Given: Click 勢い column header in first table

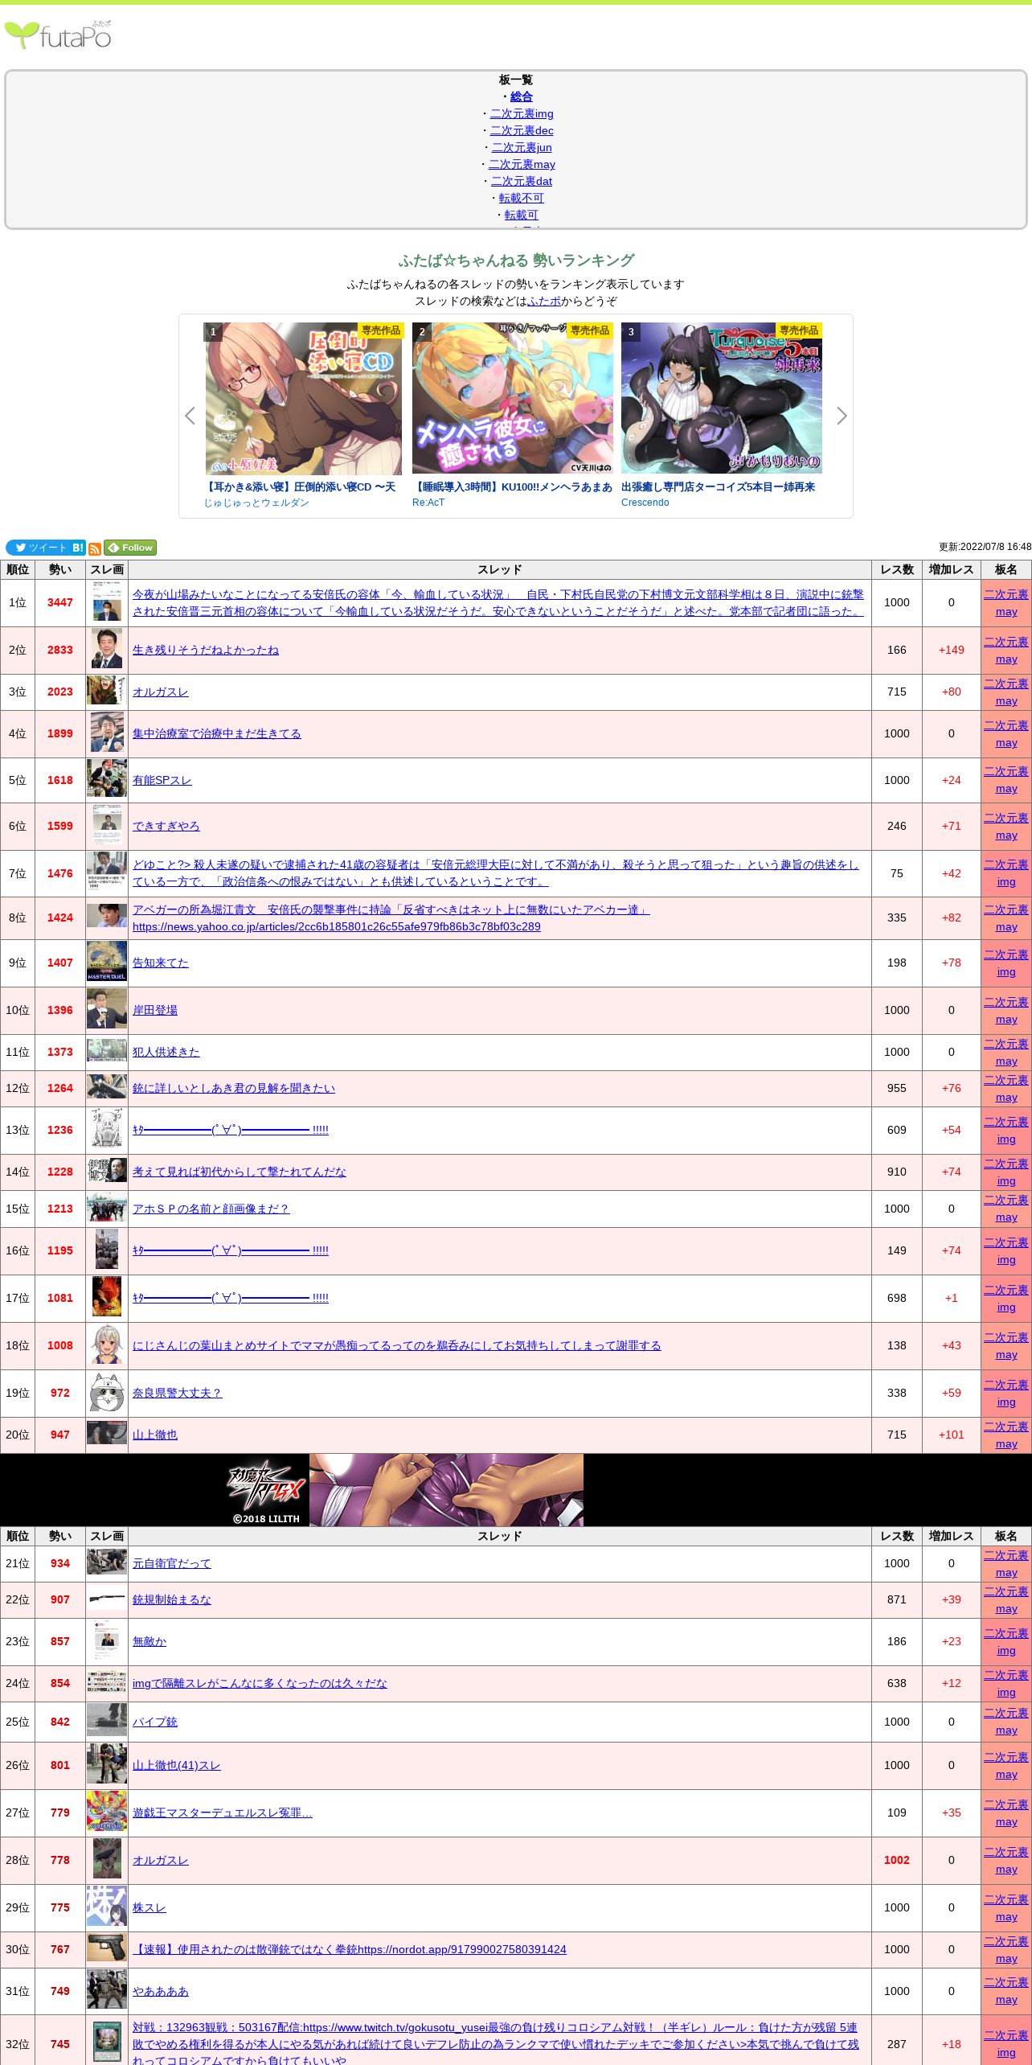Looking at the screenshot, I should point(60,569).
